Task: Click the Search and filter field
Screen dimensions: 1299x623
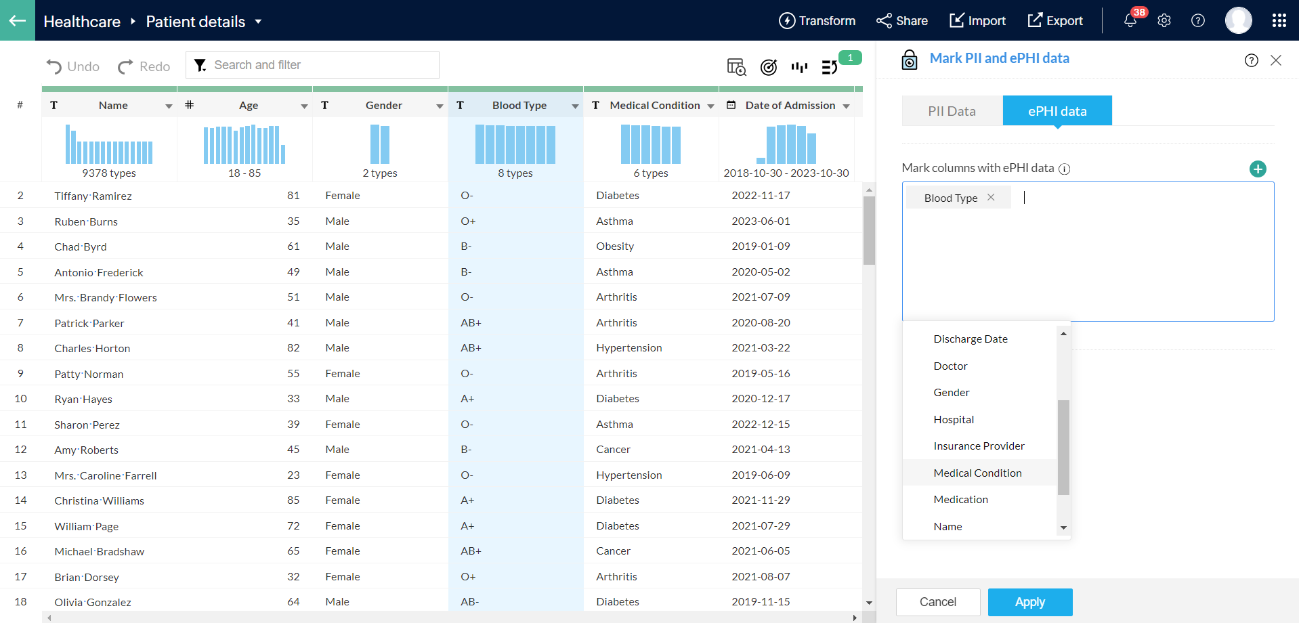Action: (312, 65)
